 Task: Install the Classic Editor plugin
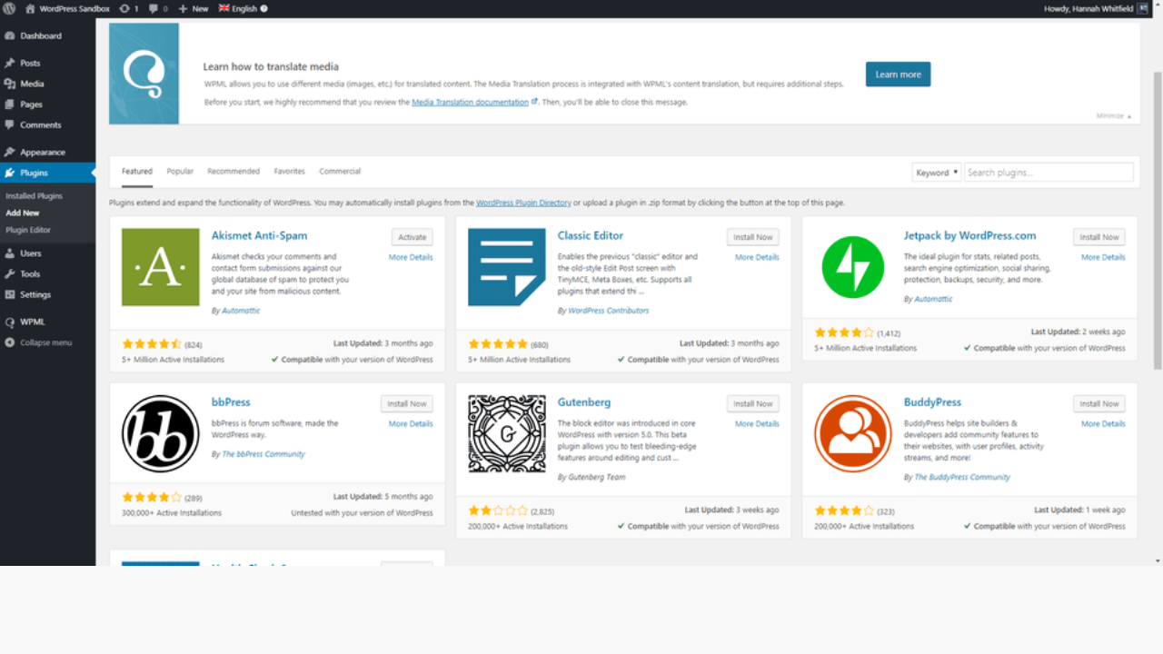coord(753,237)
